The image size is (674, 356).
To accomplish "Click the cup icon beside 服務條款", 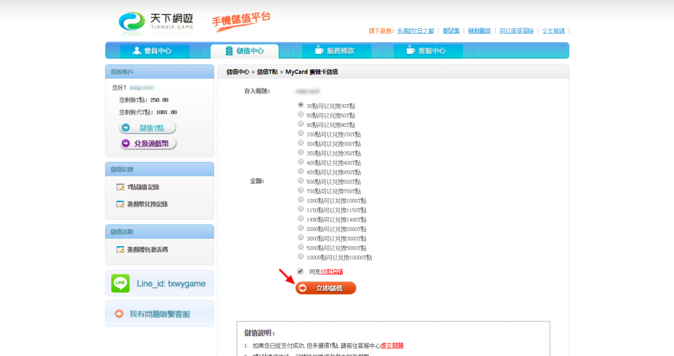I will pos(319,50).
